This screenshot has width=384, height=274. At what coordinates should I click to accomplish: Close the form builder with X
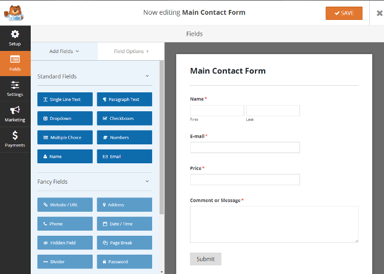pyautogui.click(x=379, y=13)
